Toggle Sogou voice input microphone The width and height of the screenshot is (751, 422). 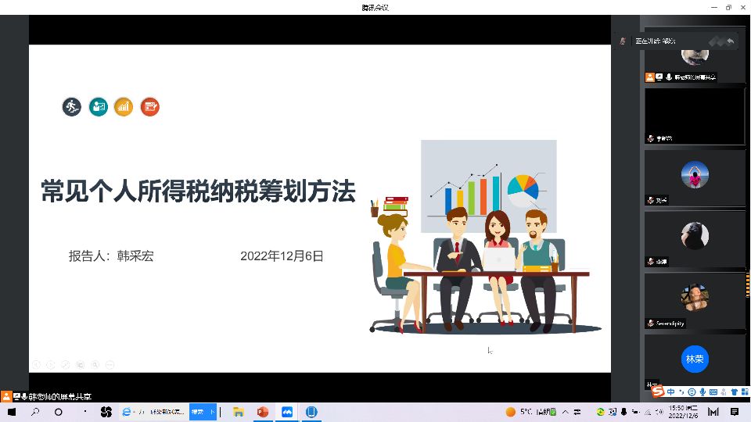tap(702, 392)
